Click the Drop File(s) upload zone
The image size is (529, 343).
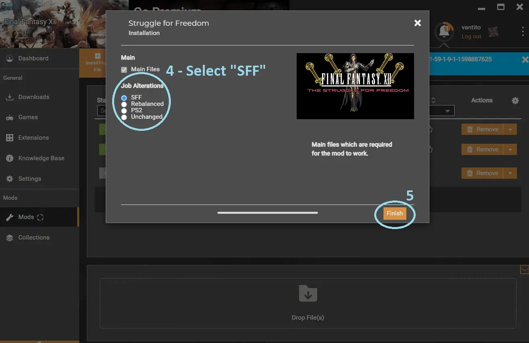(x=308, y=303)
